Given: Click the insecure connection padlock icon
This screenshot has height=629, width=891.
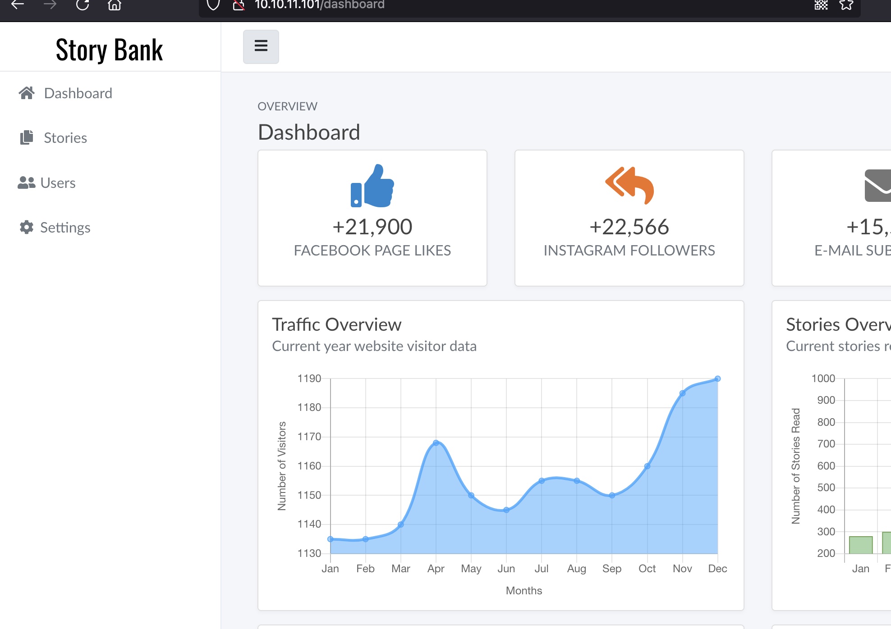Looking at the screenshot, I should (239, 5).
